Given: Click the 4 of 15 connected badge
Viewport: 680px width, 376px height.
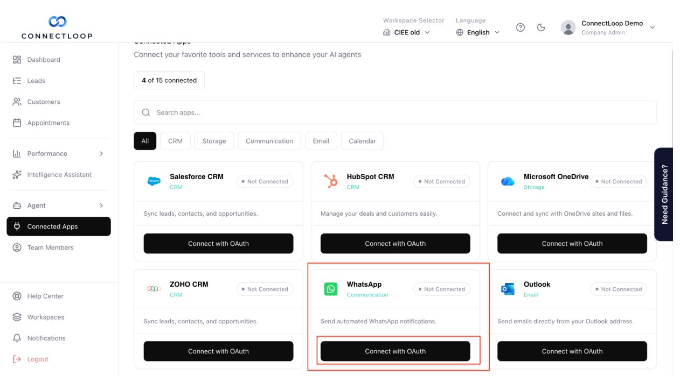Looking at the screenshot, I should coord(169,80).
